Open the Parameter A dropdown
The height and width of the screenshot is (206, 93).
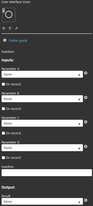tap(42, 74)
